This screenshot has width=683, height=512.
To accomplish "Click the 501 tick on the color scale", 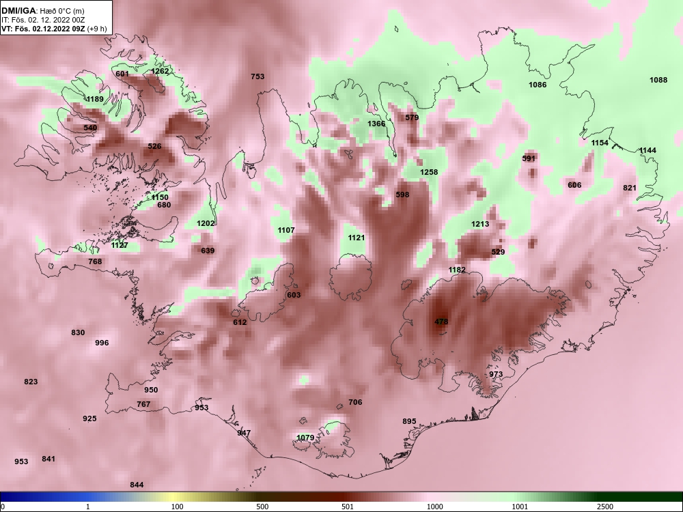I will (347, 507).
